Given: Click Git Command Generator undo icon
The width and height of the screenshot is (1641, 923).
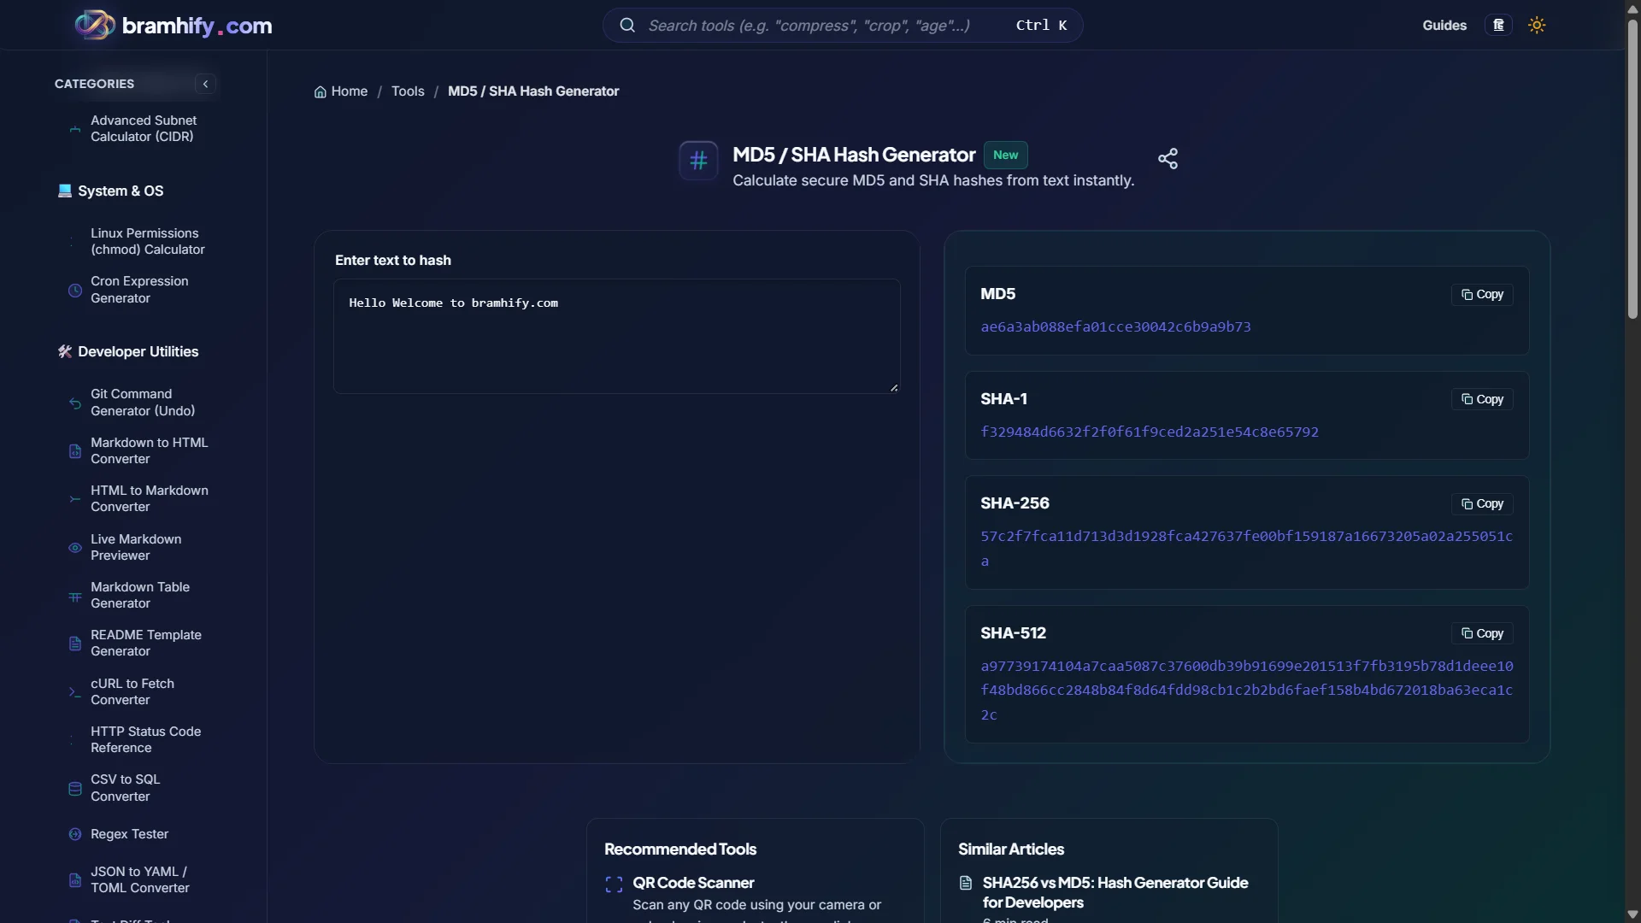Looking at the screenshot, I should pos(75,403).
